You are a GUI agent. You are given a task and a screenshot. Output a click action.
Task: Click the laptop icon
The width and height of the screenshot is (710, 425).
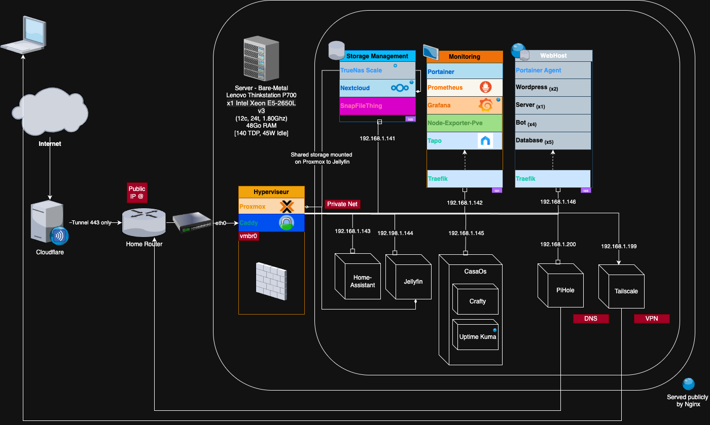click(x=23, y=34)
